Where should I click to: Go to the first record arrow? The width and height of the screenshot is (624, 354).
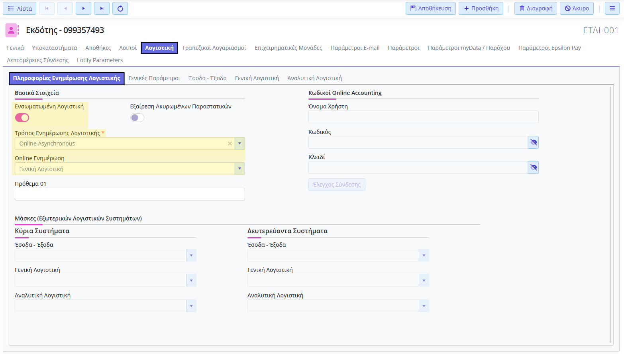[x=47, y=8]
